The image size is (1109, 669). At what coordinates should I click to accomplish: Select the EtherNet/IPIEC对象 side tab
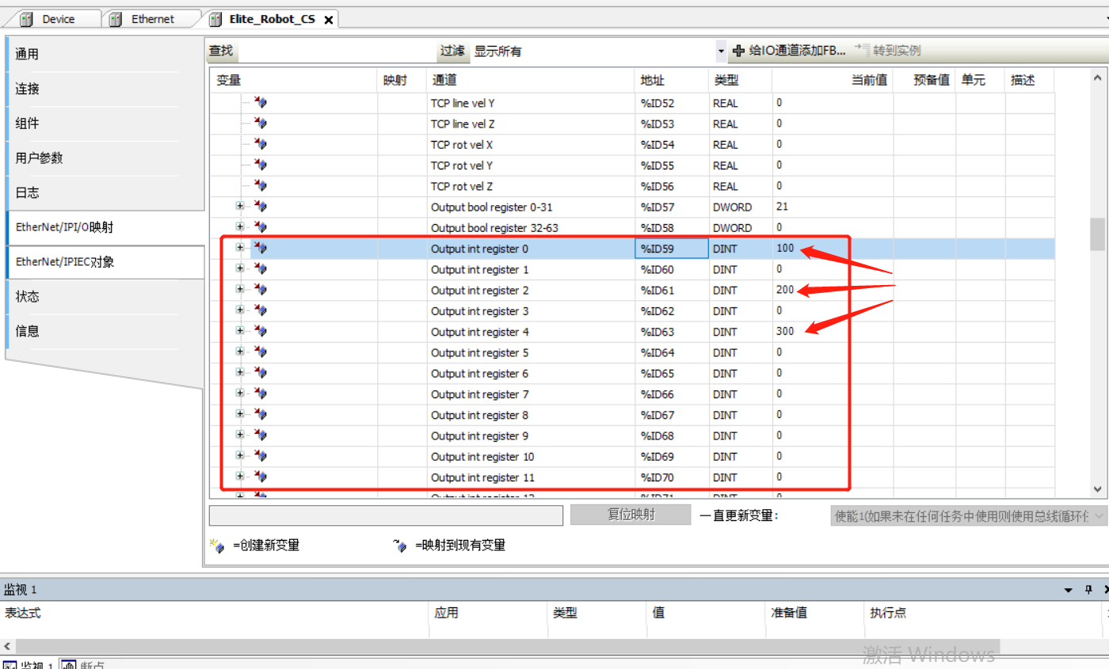pyautogui.click(x=65, y=262)
